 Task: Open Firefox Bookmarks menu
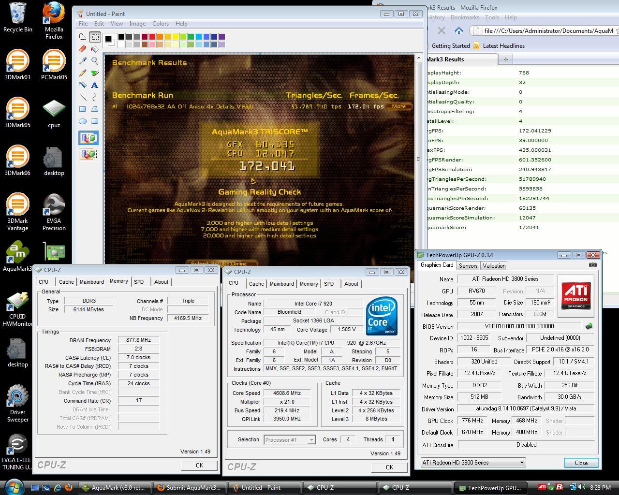[x=465, y=17]
